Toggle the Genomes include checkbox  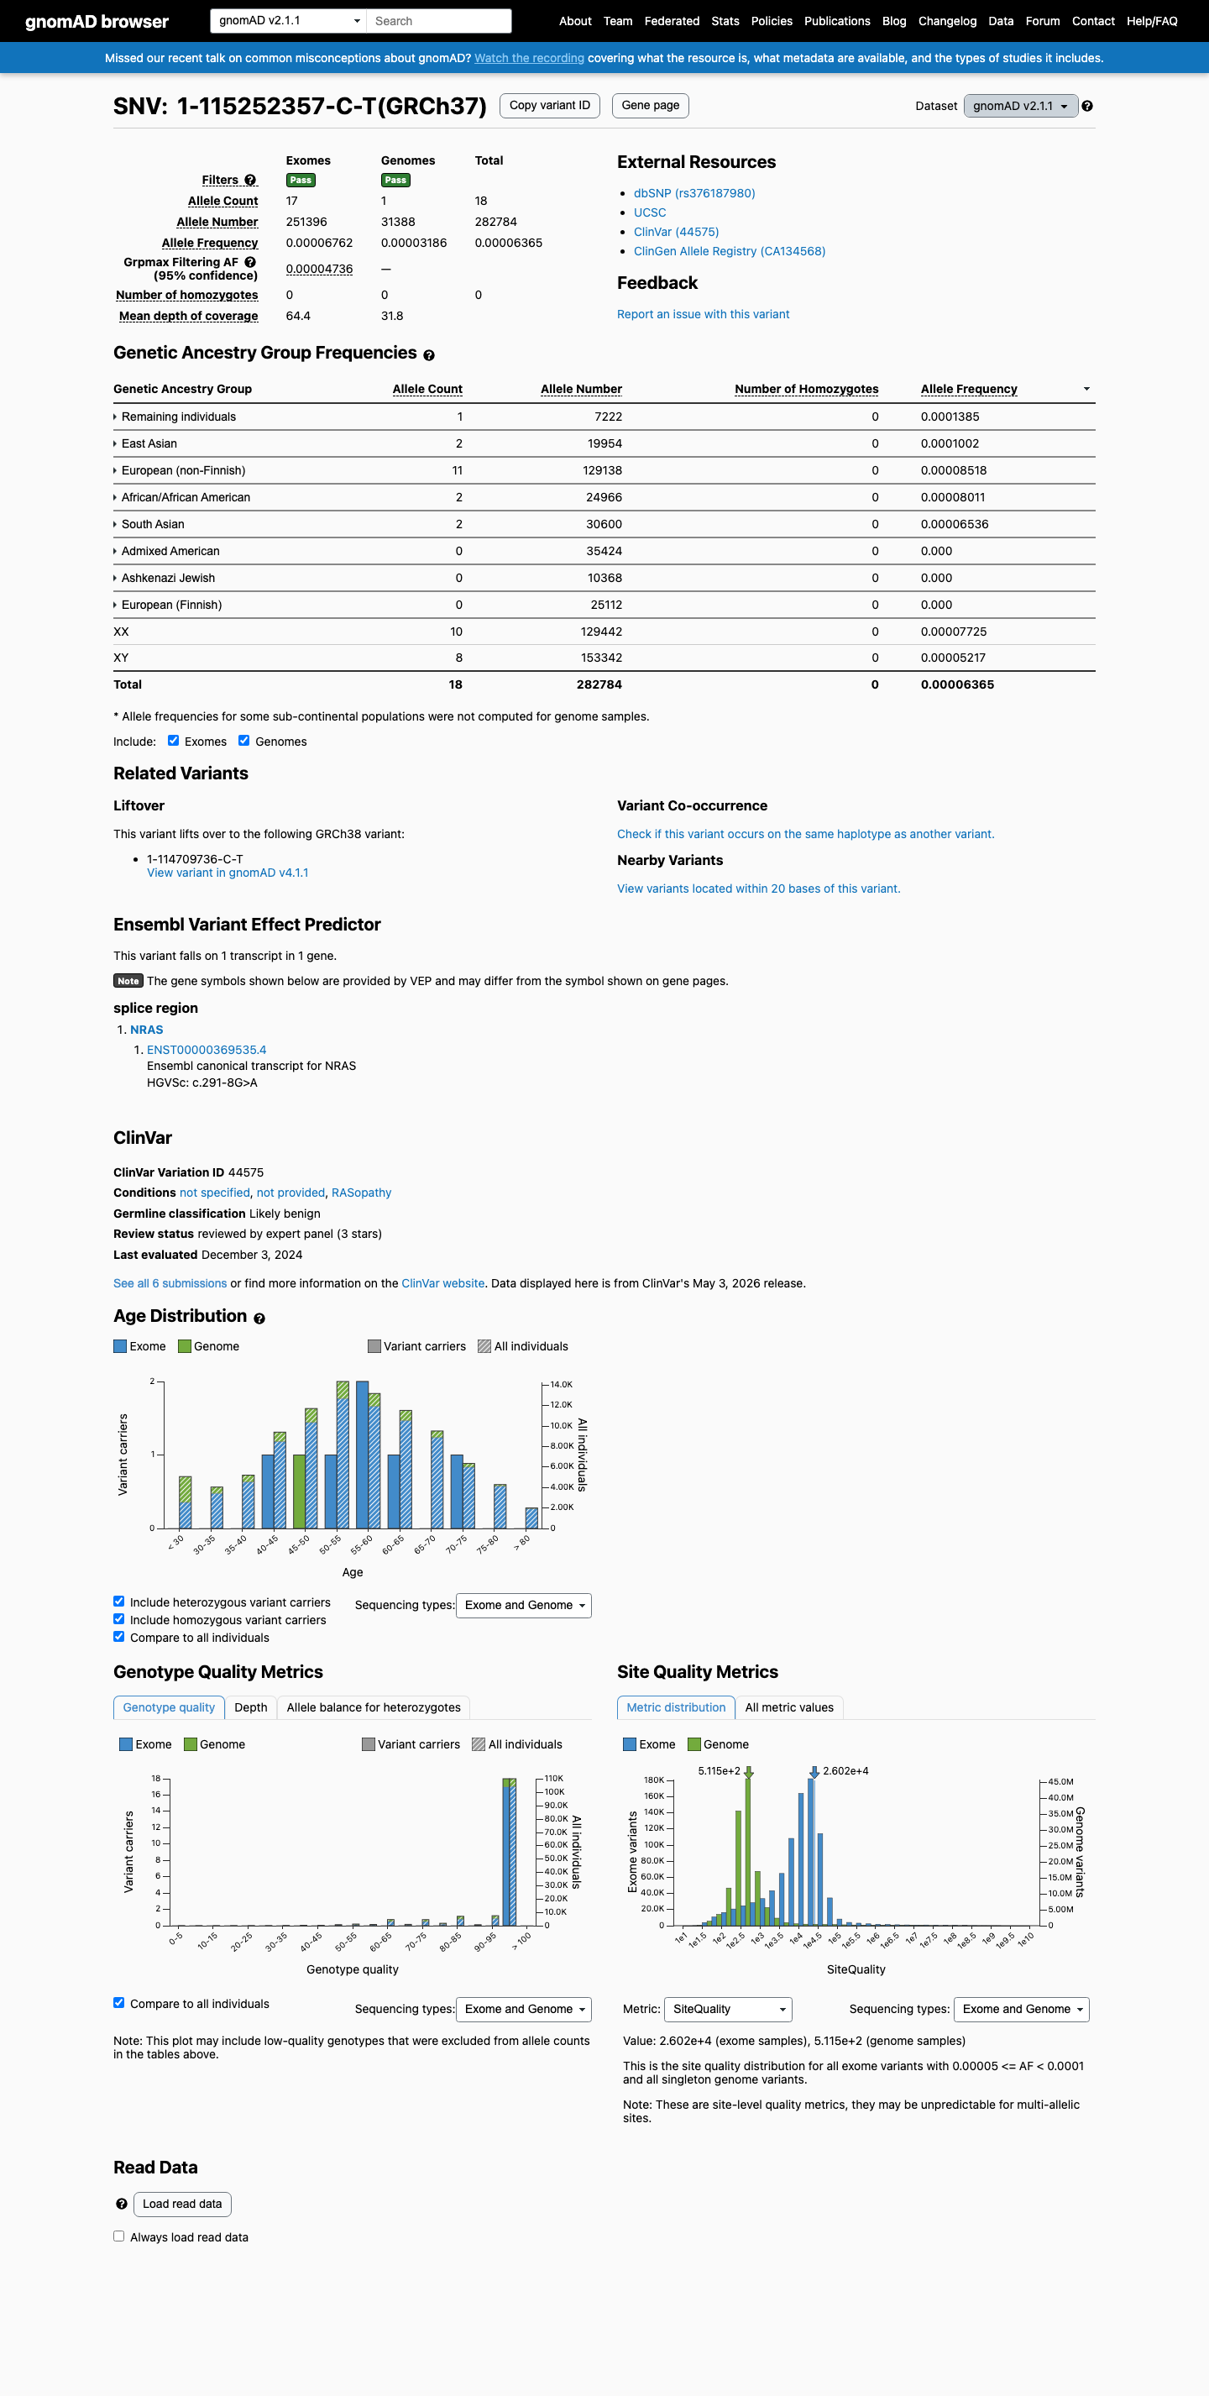(243, 741)
